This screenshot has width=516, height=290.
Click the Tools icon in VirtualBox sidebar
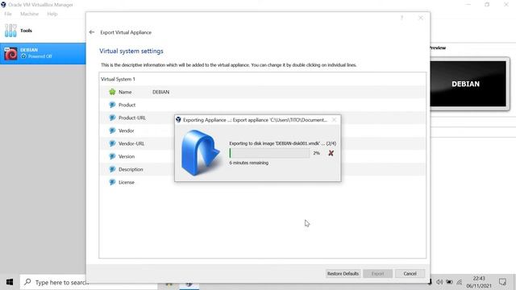pos(10,31)
